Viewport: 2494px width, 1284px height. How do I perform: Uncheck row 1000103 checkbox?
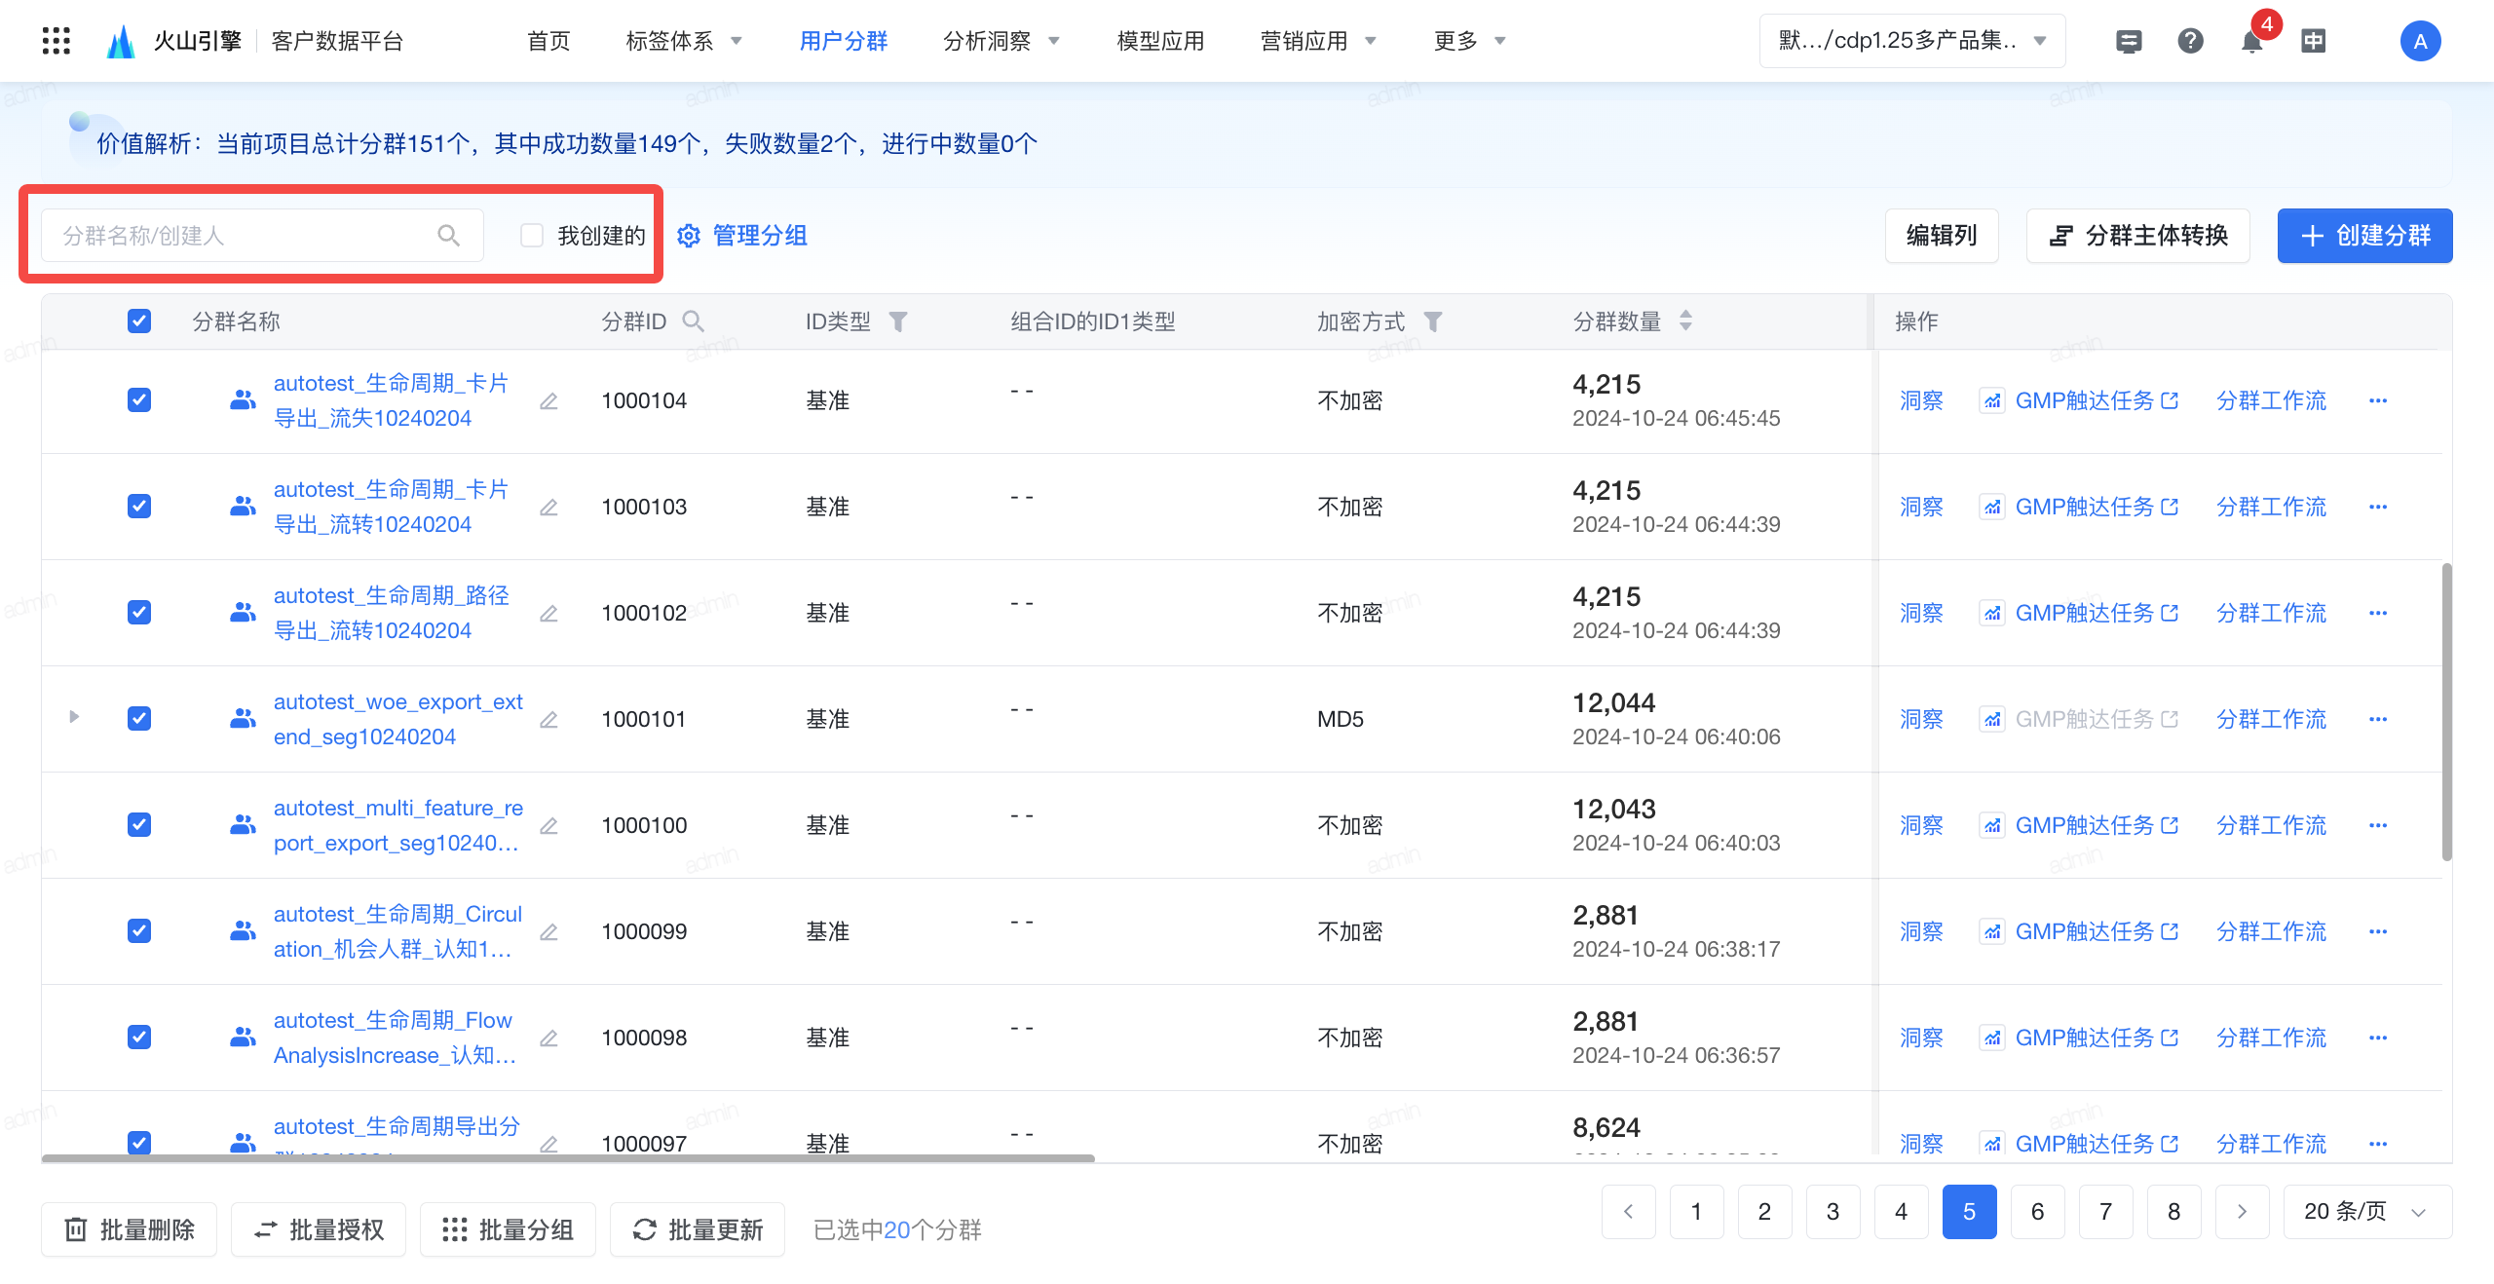tap(139, 507)
